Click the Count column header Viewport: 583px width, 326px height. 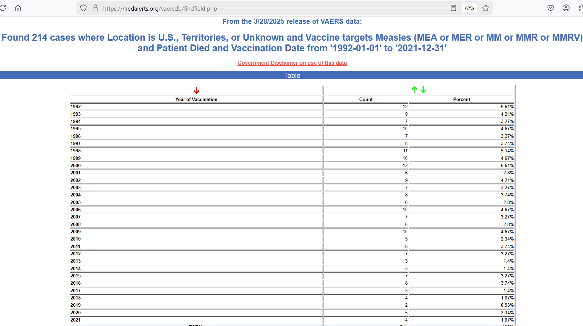coord(366,99)
